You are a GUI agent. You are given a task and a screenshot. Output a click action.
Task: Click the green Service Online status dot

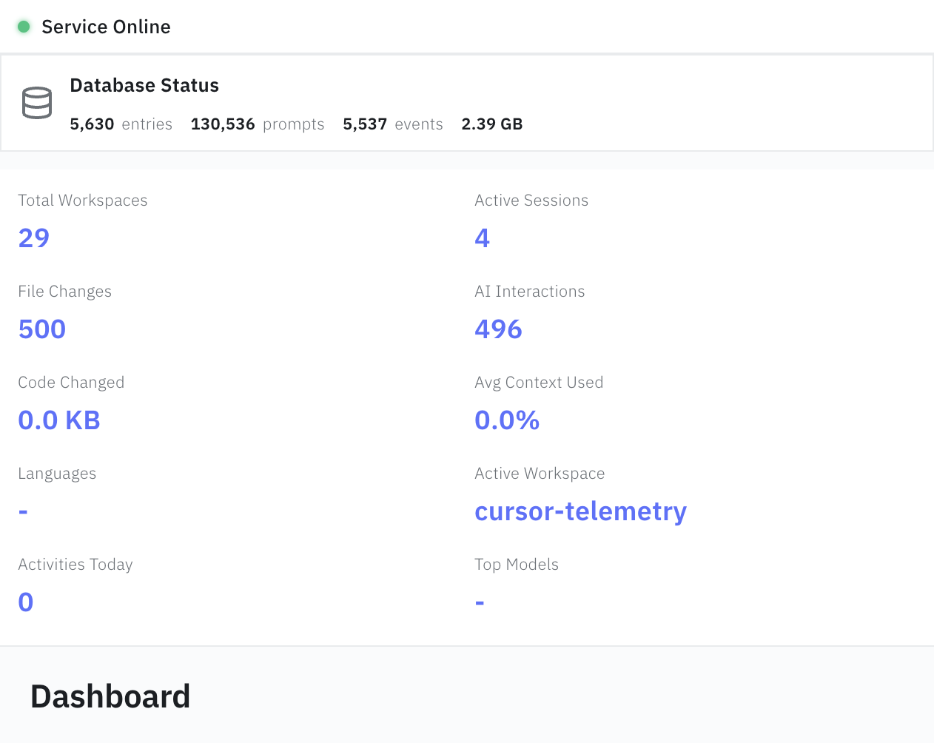pyautogui.click(x=23, y=26)
